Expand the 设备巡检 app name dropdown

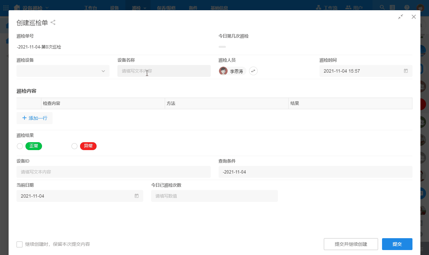[47, 8]
